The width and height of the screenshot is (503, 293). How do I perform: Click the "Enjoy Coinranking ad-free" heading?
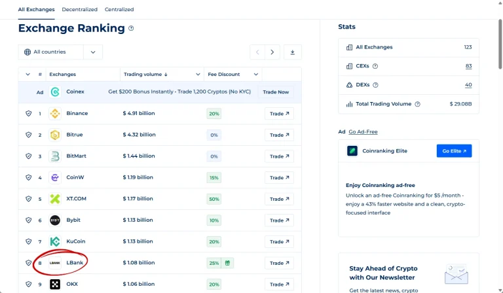380,185
